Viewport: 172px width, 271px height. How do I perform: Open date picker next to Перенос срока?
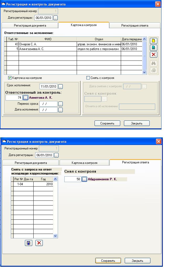click(60, 104)
